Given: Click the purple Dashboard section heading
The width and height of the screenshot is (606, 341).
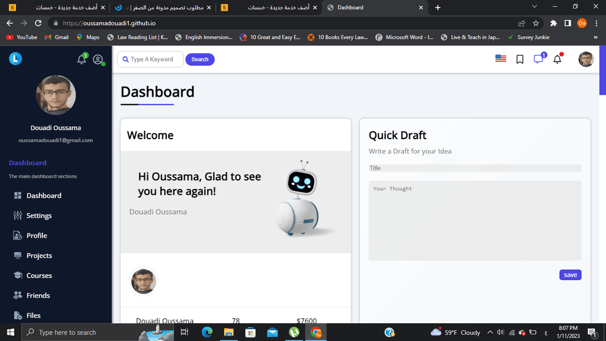Looking at the screenshot, I should coord(27,163).
